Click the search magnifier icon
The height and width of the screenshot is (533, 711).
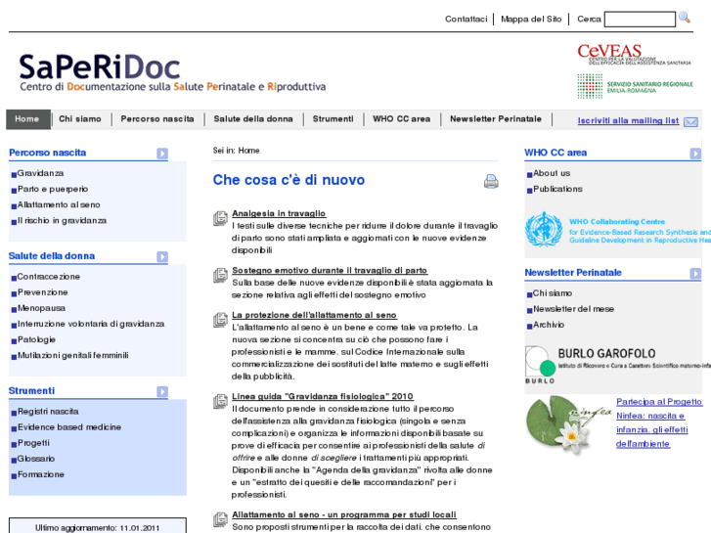[x=685, y=19]
